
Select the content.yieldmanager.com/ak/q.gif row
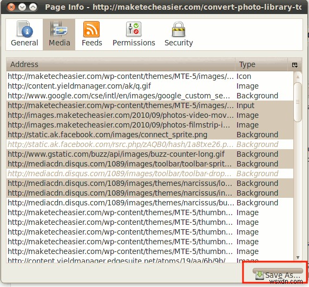(150, 86)
